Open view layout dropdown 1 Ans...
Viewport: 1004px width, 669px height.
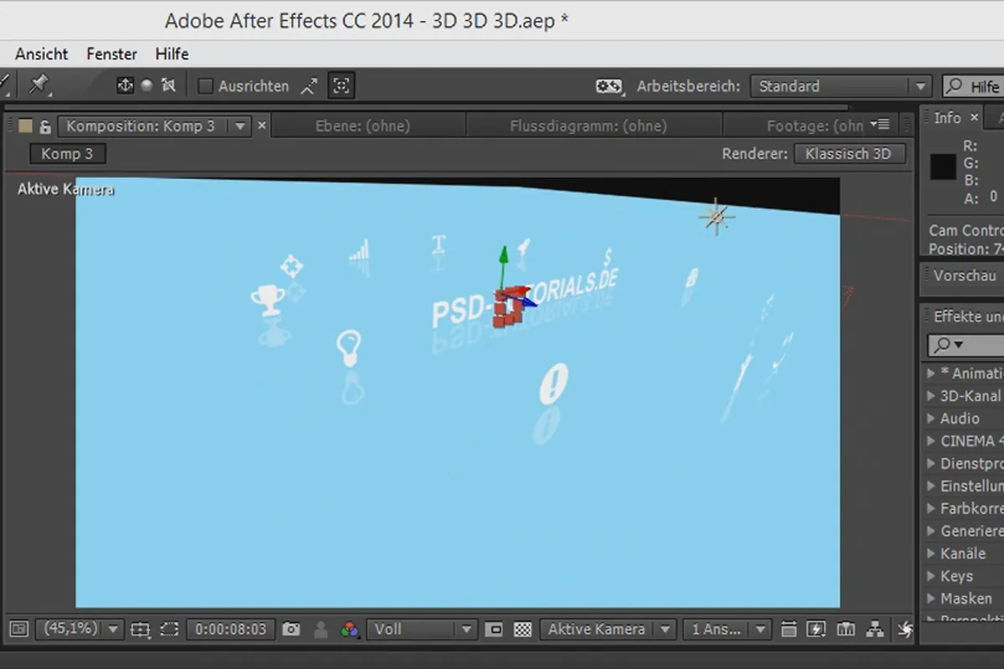click(726, 629)
